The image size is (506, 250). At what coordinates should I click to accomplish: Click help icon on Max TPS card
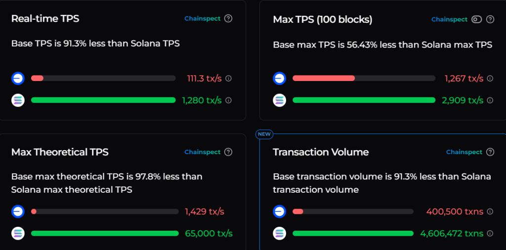point(490,19)
